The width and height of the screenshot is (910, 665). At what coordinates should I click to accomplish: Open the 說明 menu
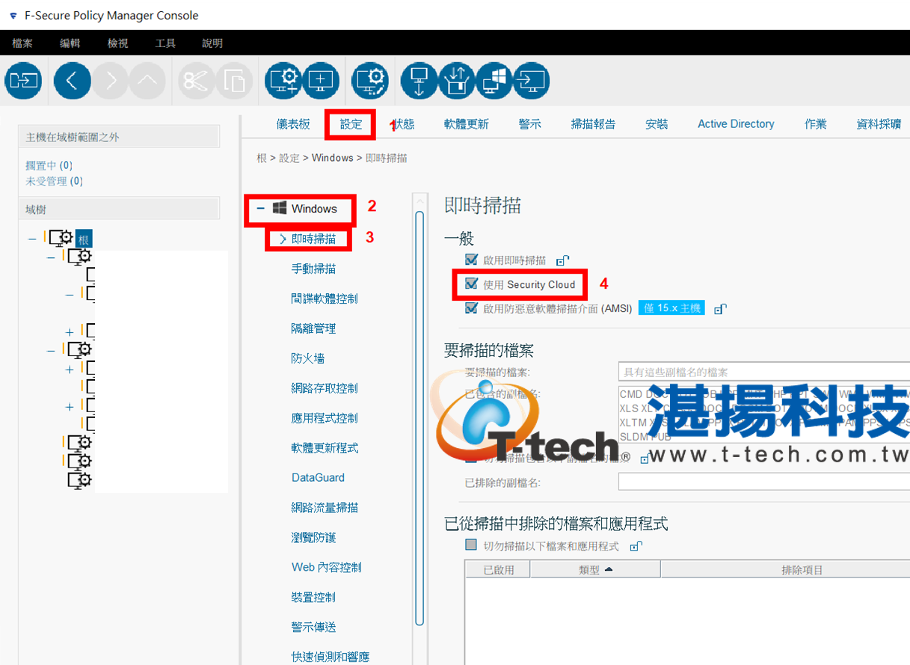point(212,43)
